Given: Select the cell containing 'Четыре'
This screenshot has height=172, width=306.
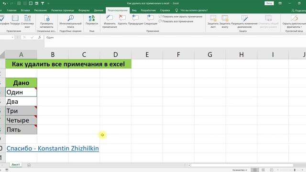Looking at the screenshot, I should coord(21,120).
